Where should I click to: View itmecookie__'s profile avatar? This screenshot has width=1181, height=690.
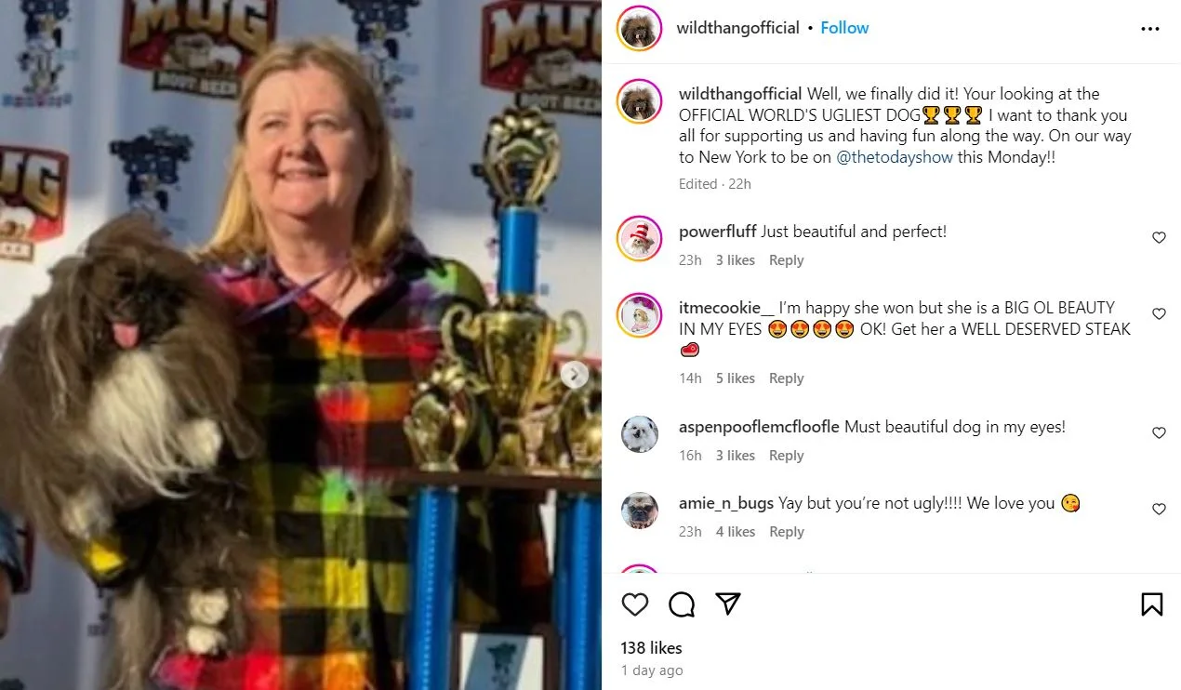(x=640, y=315)
